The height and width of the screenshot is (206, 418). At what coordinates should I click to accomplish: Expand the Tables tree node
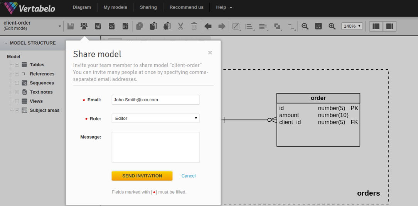pyautogui.click(x=17, y=65)
